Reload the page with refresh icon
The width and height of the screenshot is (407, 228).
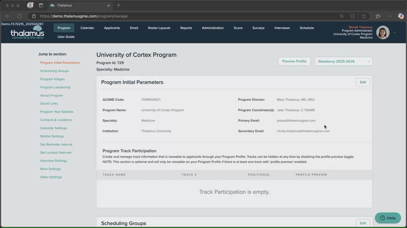(19, 16)
